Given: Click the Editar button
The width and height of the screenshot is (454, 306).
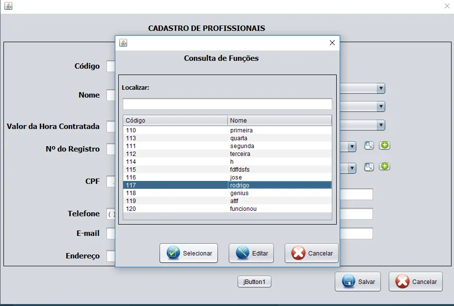Looking at the screenshot, I should 251,253.
